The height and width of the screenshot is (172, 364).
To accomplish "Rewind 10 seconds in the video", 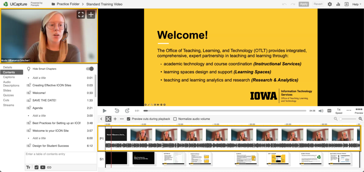I will coord(117,111).
